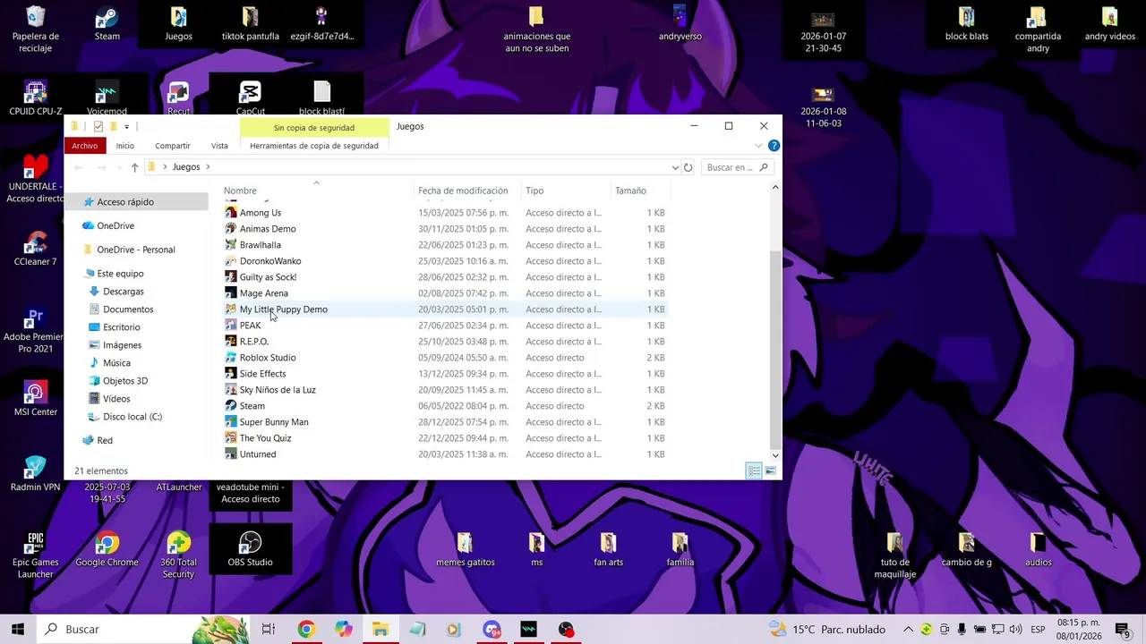Select the PEAK shortcut icon
Screen dimensions: 1146x644
pos(231,326)
